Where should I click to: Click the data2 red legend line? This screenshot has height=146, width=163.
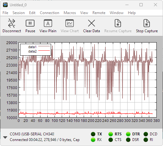click(44, 51)
